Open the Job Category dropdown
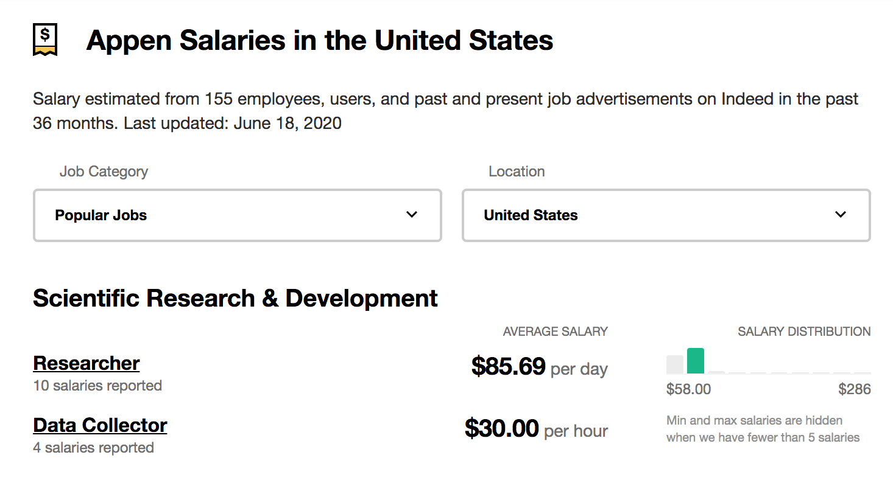Viewport: 893px width, 483px height. tap(238, 215)
